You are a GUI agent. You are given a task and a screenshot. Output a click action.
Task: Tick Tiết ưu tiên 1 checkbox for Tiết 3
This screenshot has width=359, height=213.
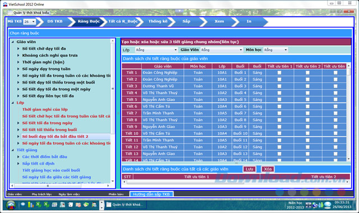[279, 86]
